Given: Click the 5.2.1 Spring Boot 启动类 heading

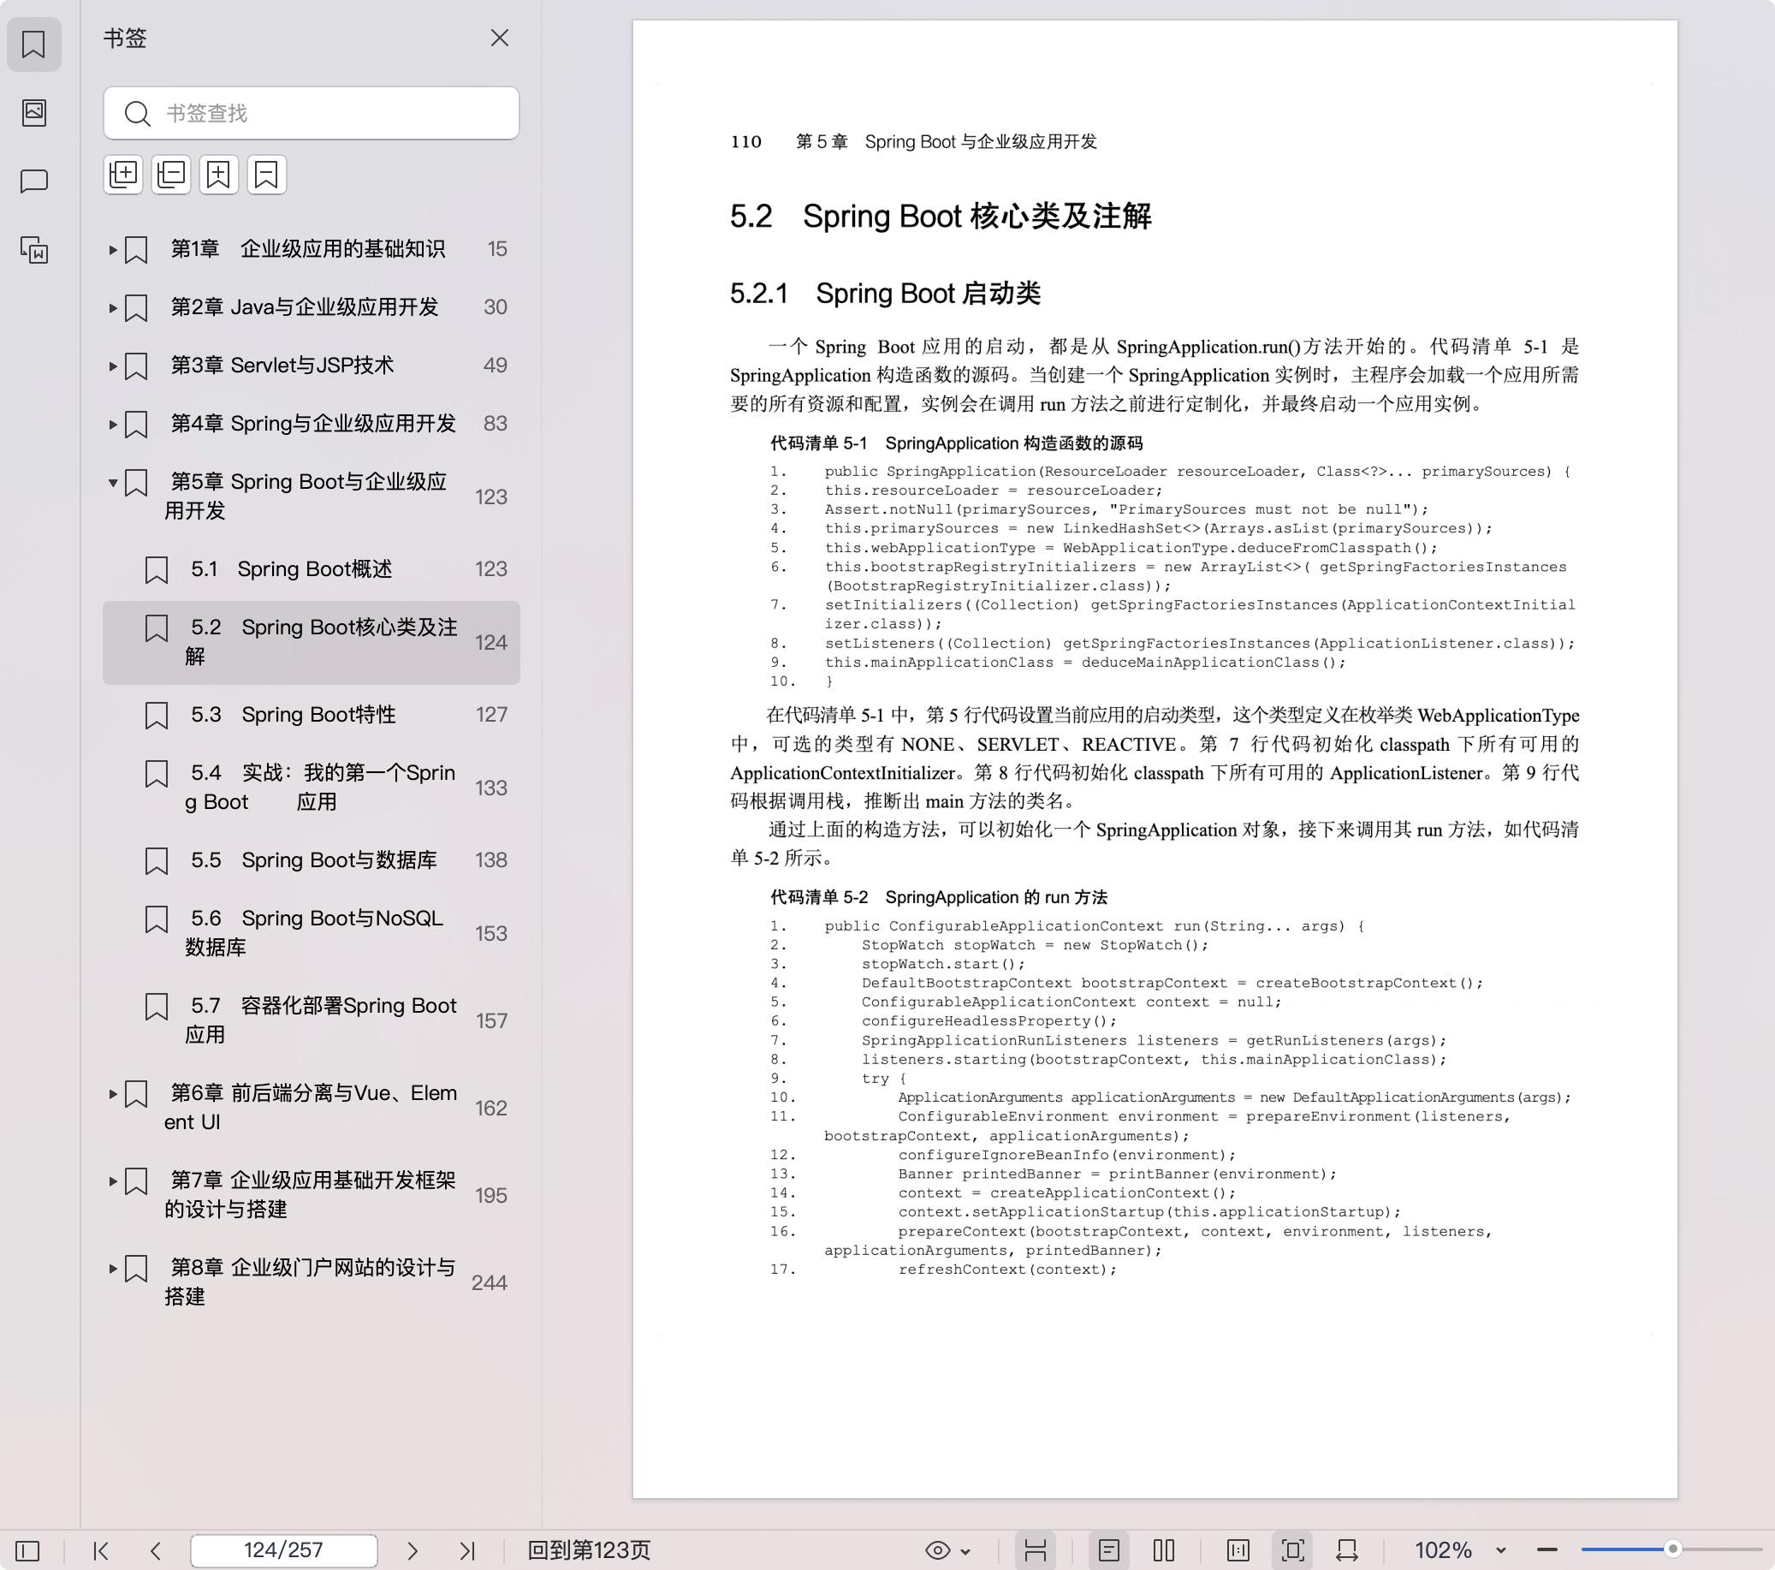Looking at the screenshot, I should click(x=885, y=294).
